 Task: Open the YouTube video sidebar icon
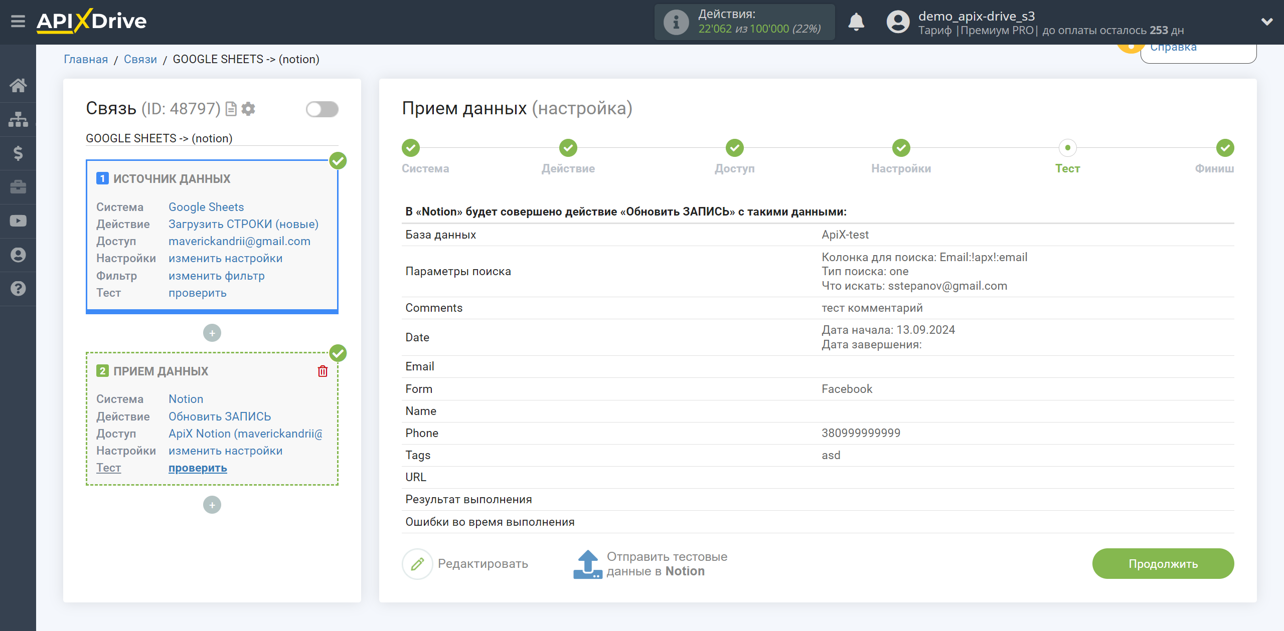point(18,221)
